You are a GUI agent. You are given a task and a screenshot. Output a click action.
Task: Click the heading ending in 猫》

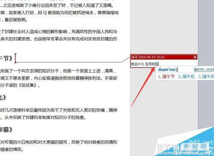pos(6,130)
